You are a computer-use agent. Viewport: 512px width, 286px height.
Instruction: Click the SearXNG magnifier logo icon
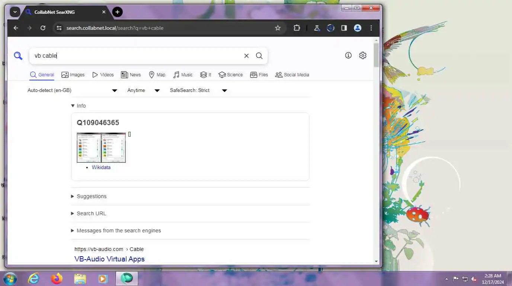(x=18, y=56)
